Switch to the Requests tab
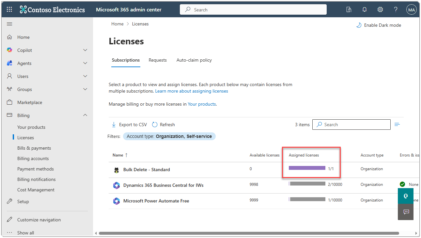Screen dimensions: 421x238 [x=158, y=60]
